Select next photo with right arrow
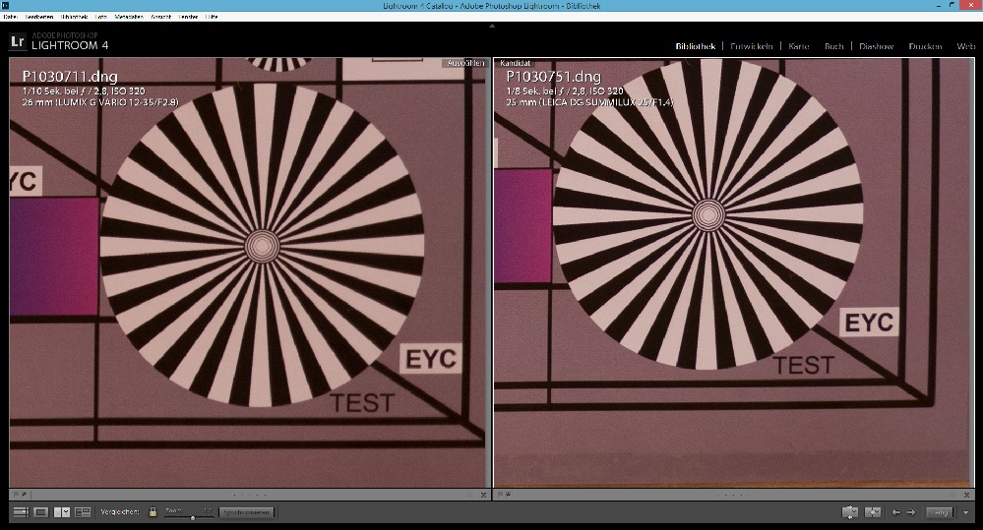Screen dimensions: 983x530 tap(911, 512)
